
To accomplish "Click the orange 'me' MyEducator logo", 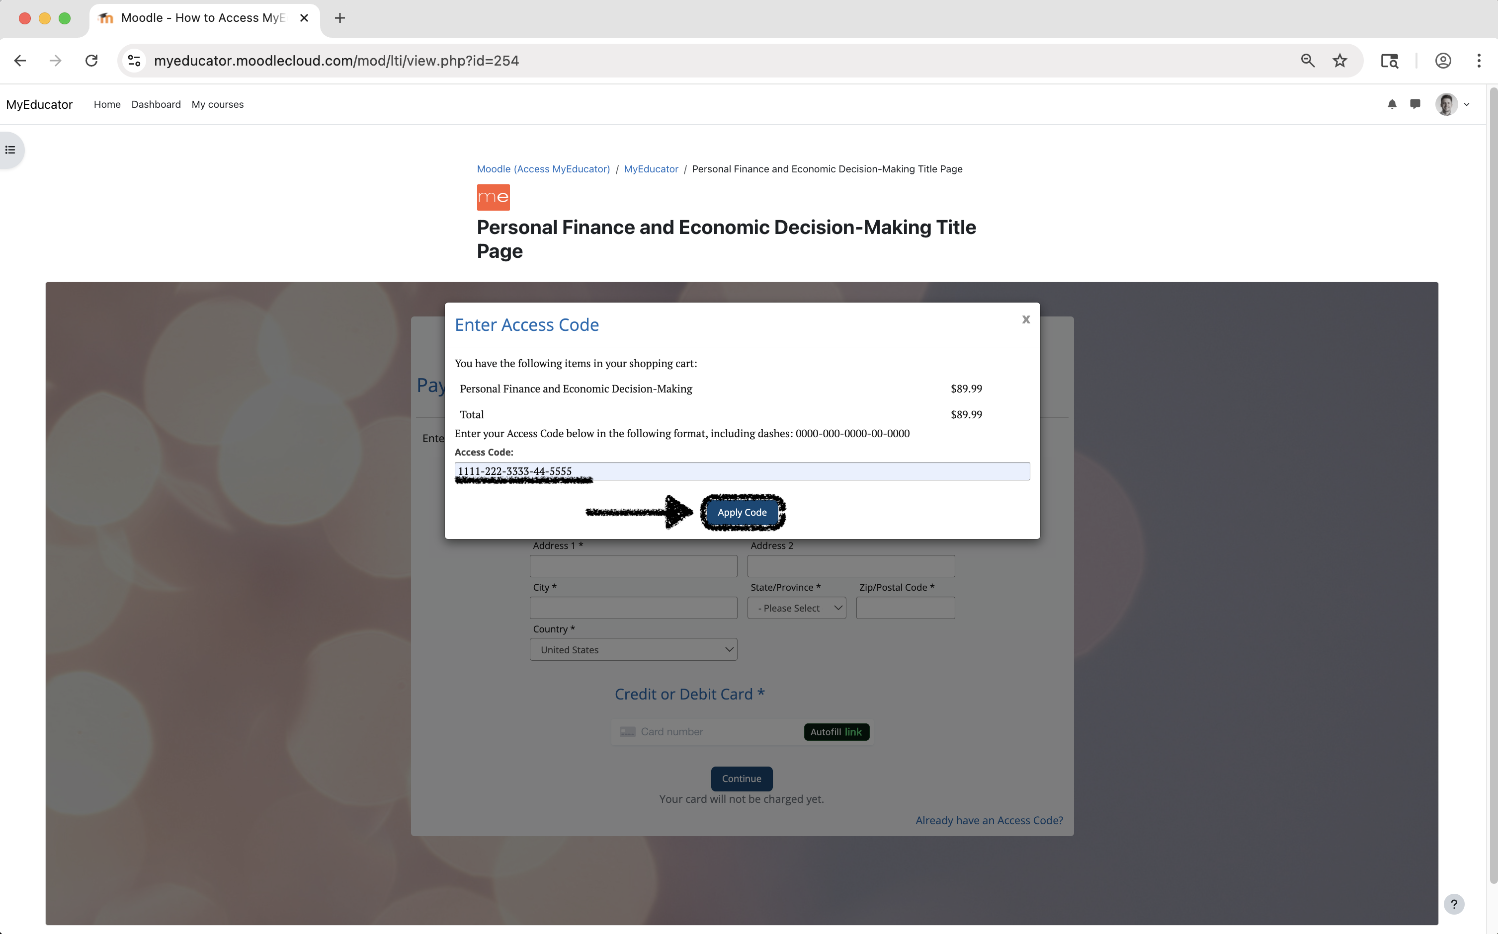I will [493, 197].
